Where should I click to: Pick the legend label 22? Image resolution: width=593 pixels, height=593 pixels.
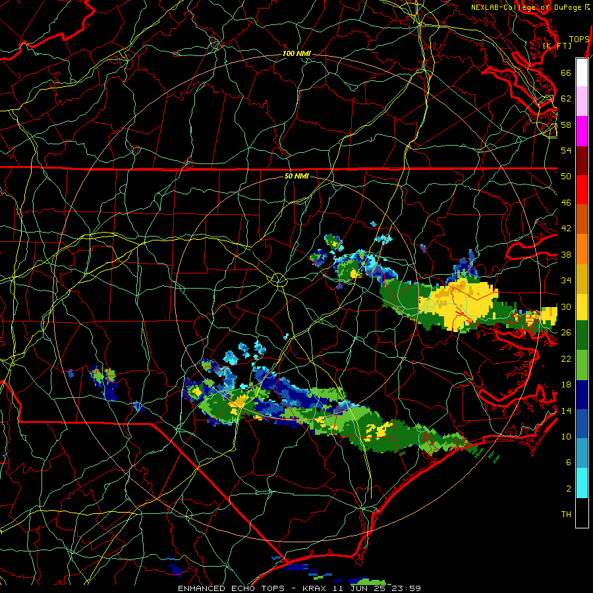566,358
